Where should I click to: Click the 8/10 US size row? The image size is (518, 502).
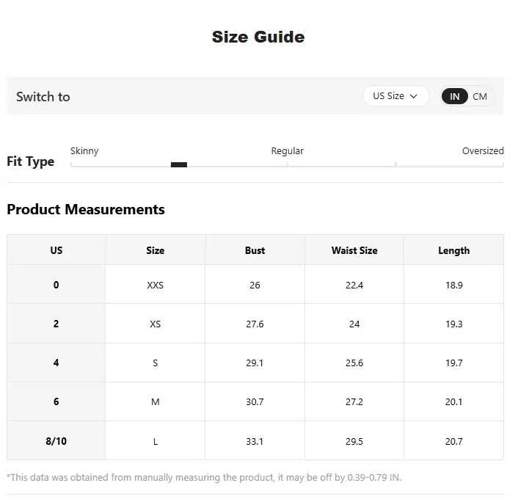[x=56, y=441]
